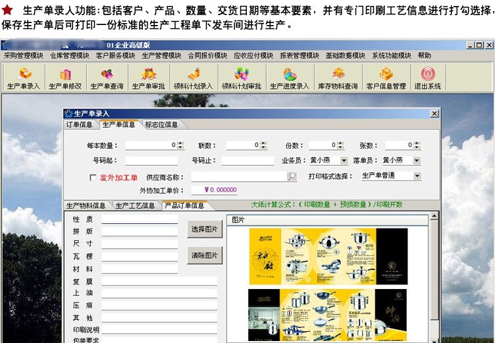Open the 应收应付模块 menu
Viewport: 495px width, 343px height.
click(x=253, y=55)
